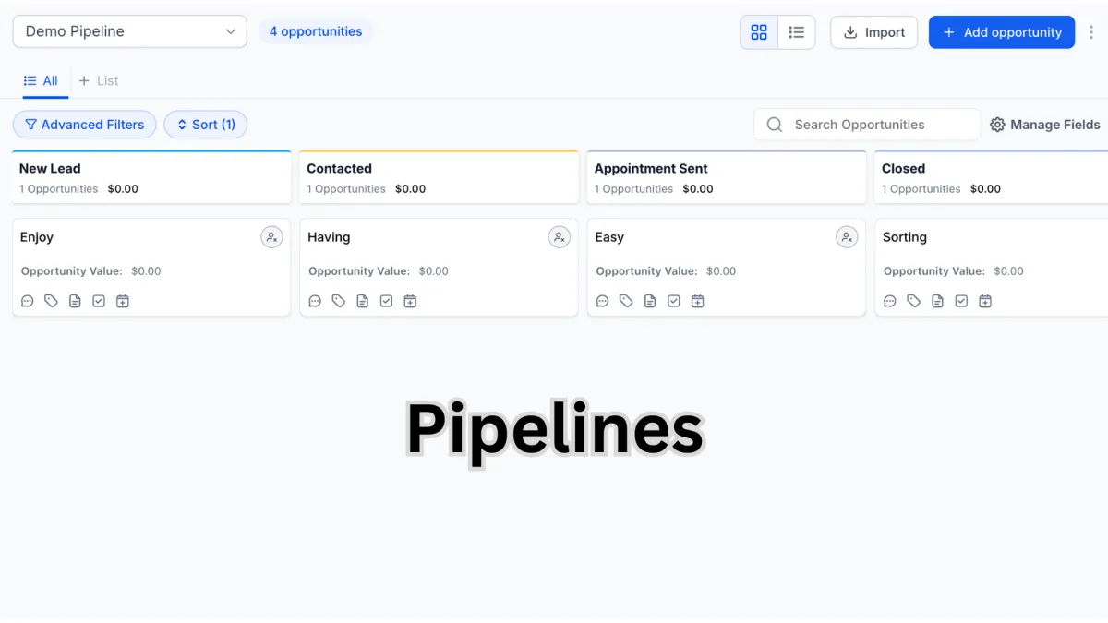
Task: Open the Sort (1) options
Action: [x=206, y=125]
